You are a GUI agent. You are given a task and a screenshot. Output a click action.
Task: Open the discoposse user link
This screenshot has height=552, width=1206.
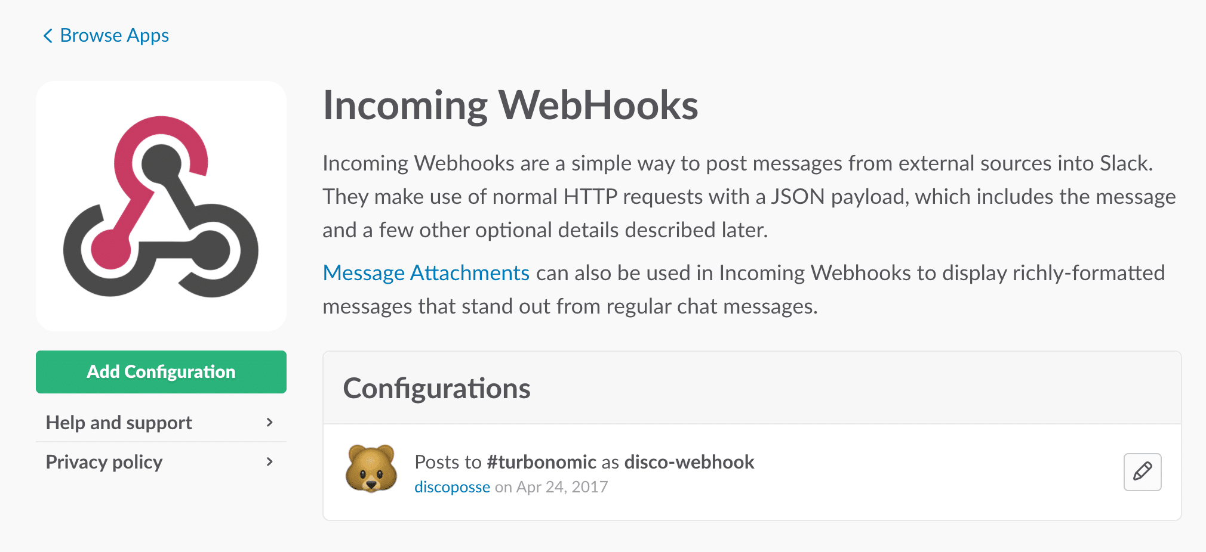[x=452, y=487]
